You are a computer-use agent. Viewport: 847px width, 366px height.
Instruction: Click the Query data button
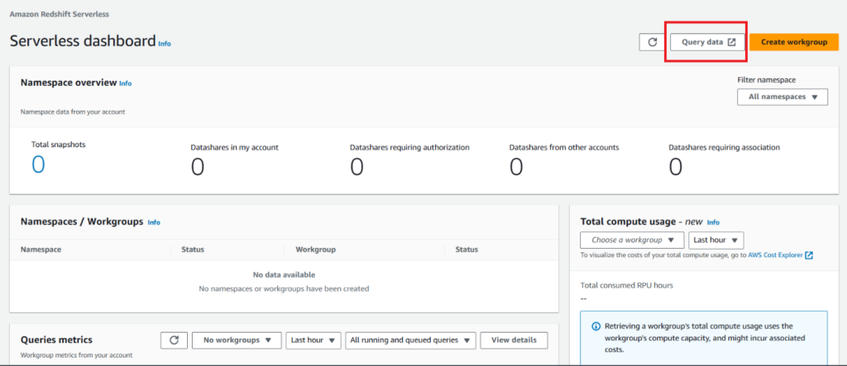[707, 42]
